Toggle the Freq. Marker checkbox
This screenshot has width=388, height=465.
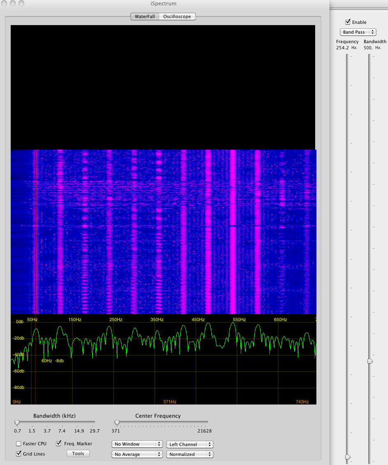[58, 443]
